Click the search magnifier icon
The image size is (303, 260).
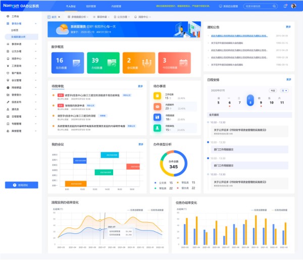[274, 6]
